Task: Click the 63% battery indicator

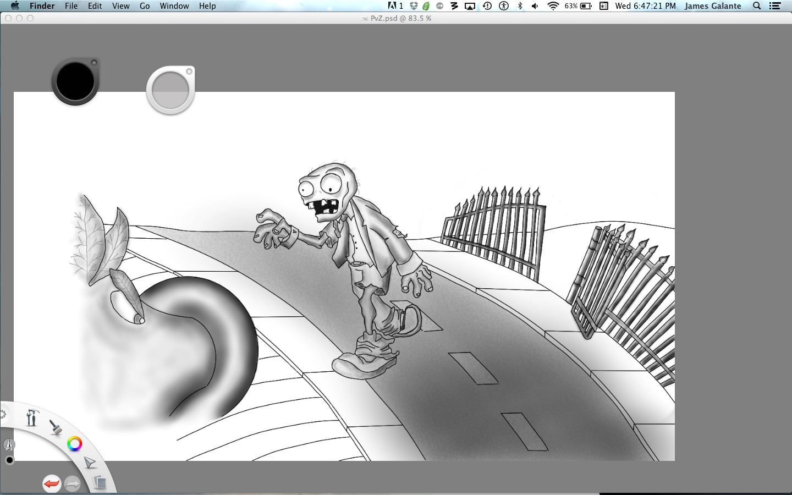Action: pos(578,6)
